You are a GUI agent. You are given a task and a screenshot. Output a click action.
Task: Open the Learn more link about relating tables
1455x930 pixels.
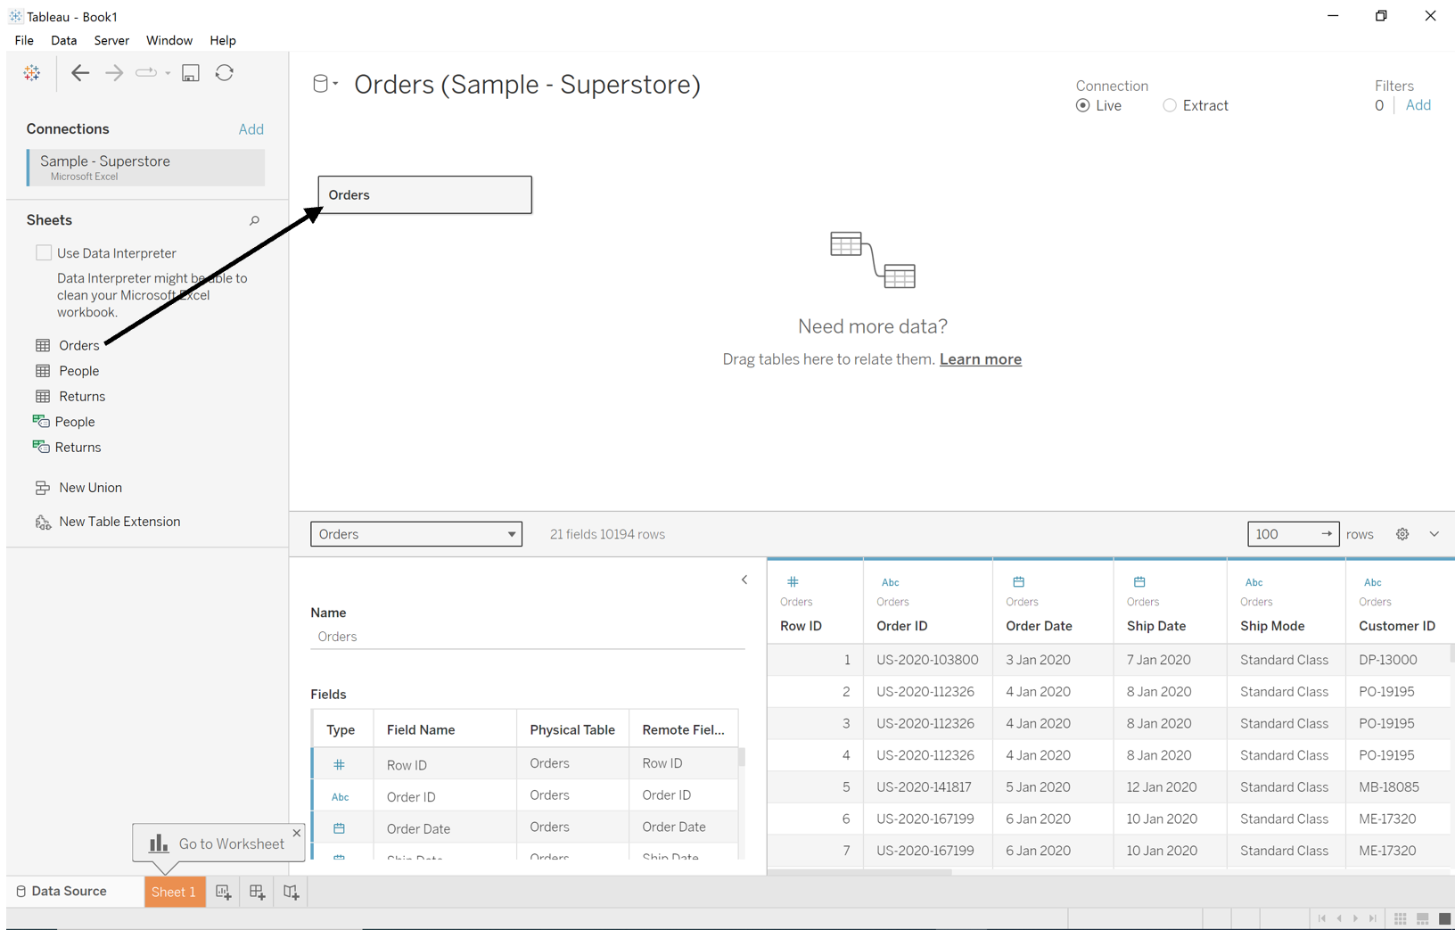980,358
